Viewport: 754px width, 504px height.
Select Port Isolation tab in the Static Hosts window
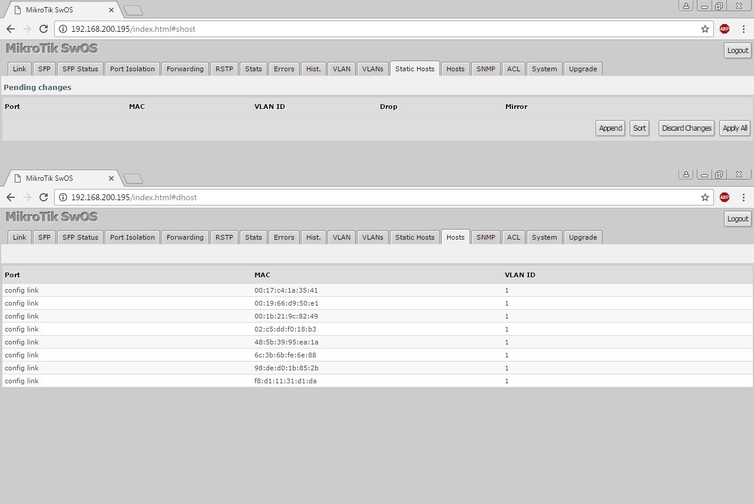pyautogui.click(x=132, y=69)
